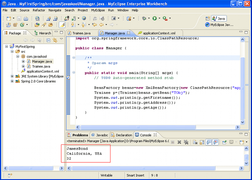Click the Last Edit Location arrow icon
Image resolution: width=252 pixels, height=180 pixels.
tap(94, 25)
